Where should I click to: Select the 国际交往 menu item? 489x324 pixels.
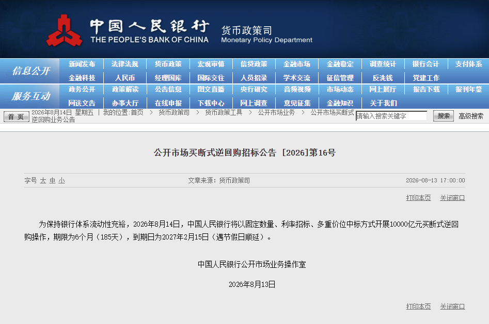tap(211, 78)
